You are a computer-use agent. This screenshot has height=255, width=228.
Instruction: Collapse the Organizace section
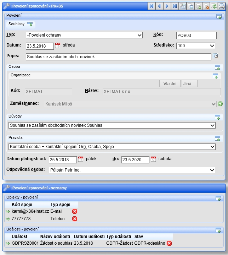pos(215,76)
